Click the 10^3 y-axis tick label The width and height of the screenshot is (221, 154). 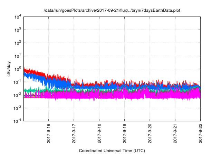coord(18,30)
